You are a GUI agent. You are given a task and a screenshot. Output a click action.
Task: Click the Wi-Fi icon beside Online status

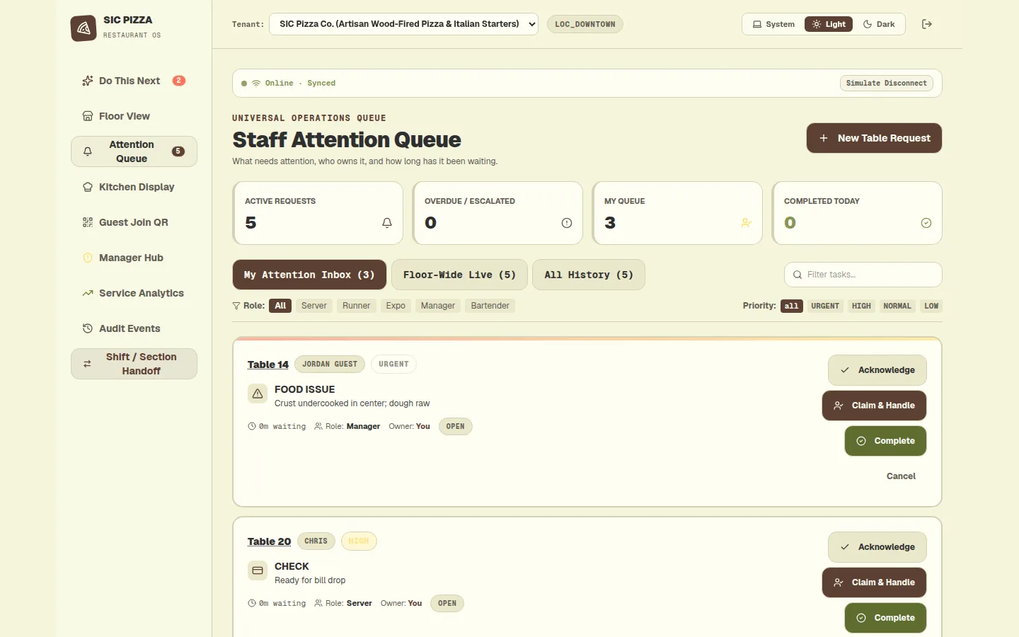point(256,84)
